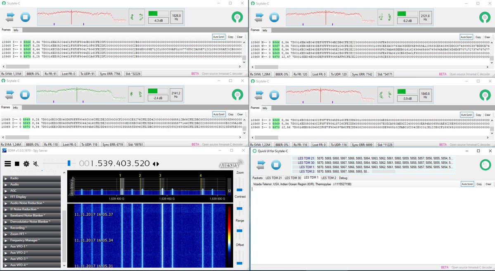
Task: Click Clear in 1840,8 Hz Scytale-C window
Action: point(488,115)
